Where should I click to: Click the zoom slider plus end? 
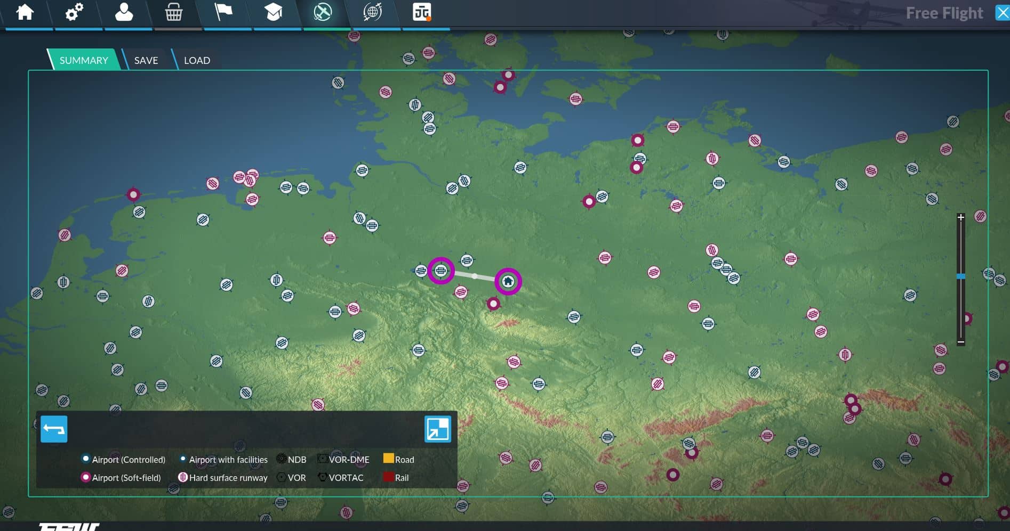click(960, 217)
